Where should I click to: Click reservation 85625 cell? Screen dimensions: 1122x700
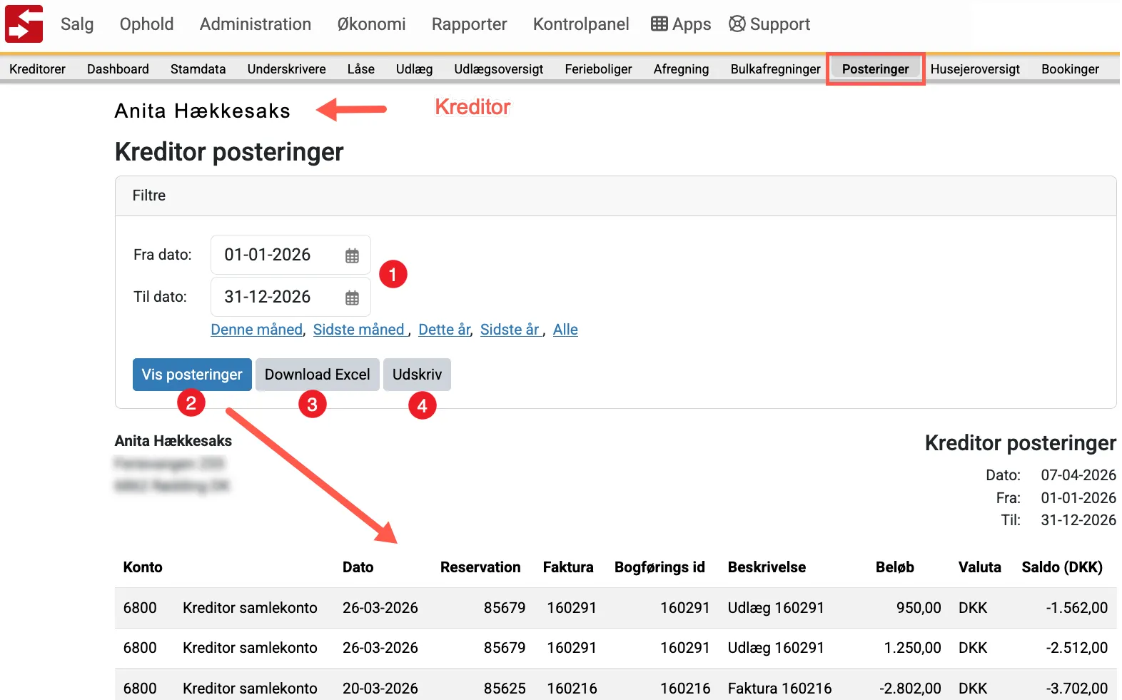pyautogui.click(x=505, y=689)
